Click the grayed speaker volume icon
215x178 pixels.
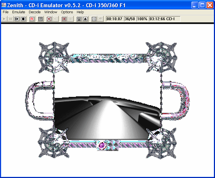[55, 19]
